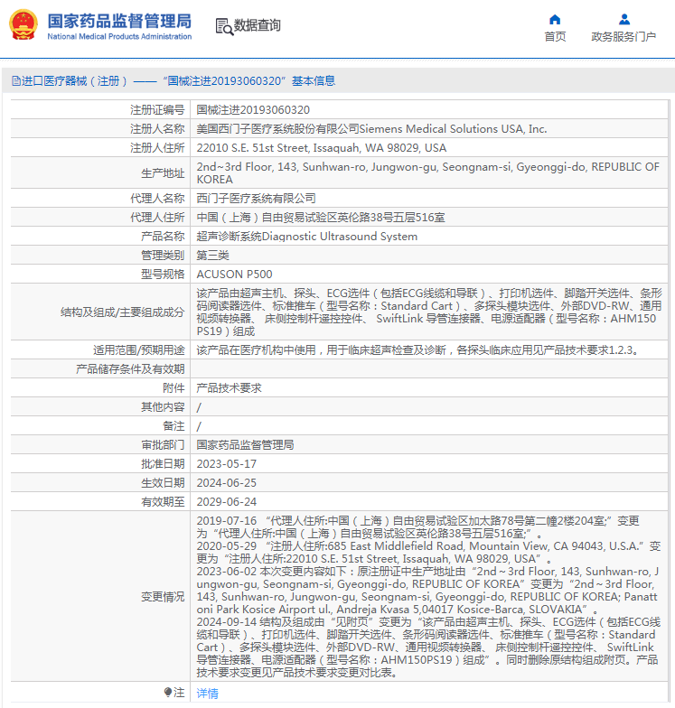
Task: Click the structure composition description text
Action: tap(428, 312)
